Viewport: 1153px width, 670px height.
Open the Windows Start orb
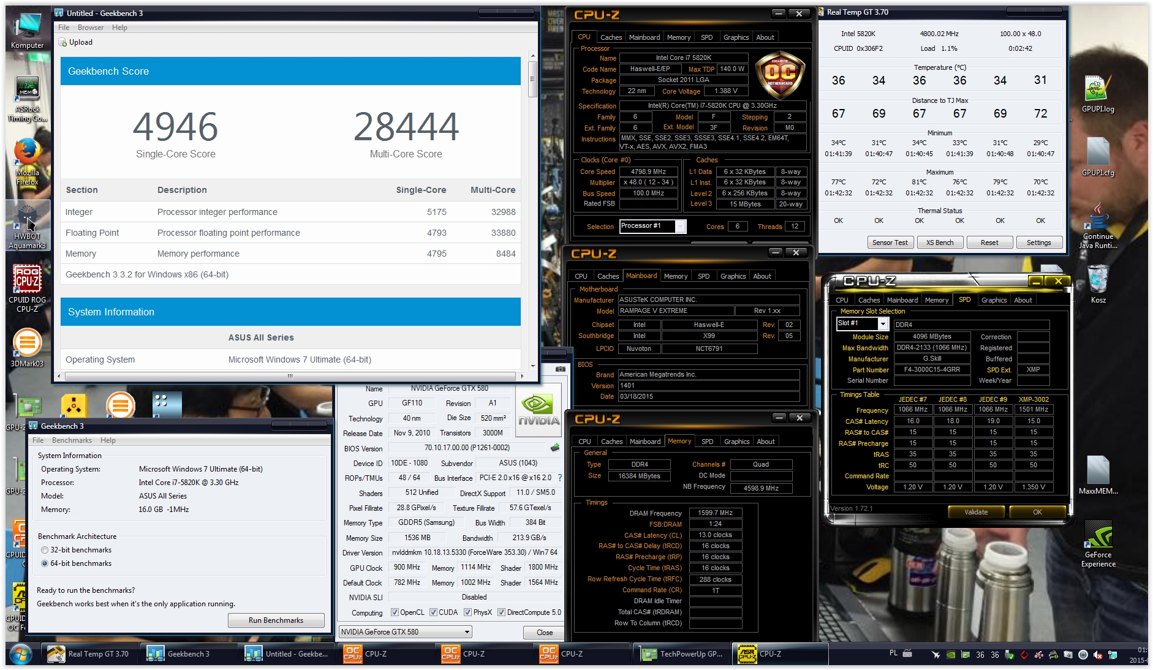(x=21, y=654)
